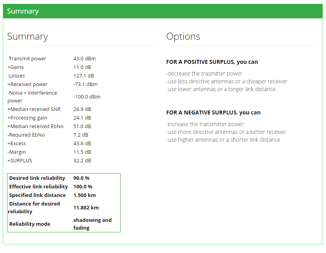Click the large Summary section heading
Screen dimensions: 326x253
27,37
